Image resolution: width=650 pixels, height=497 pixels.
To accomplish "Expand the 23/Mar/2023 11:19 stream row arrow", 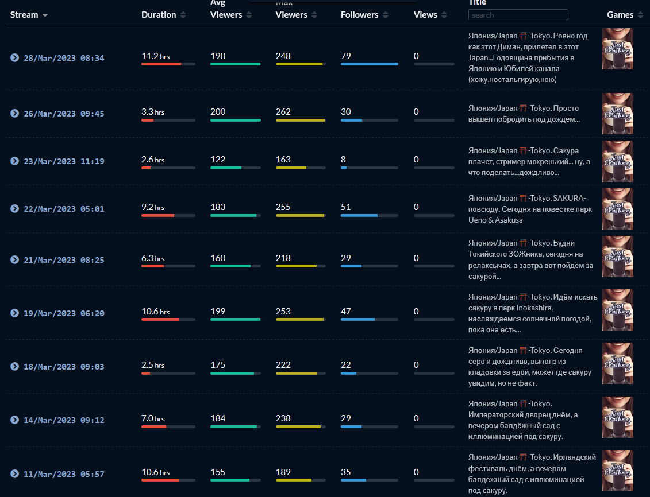I will (x=14, y=161).
